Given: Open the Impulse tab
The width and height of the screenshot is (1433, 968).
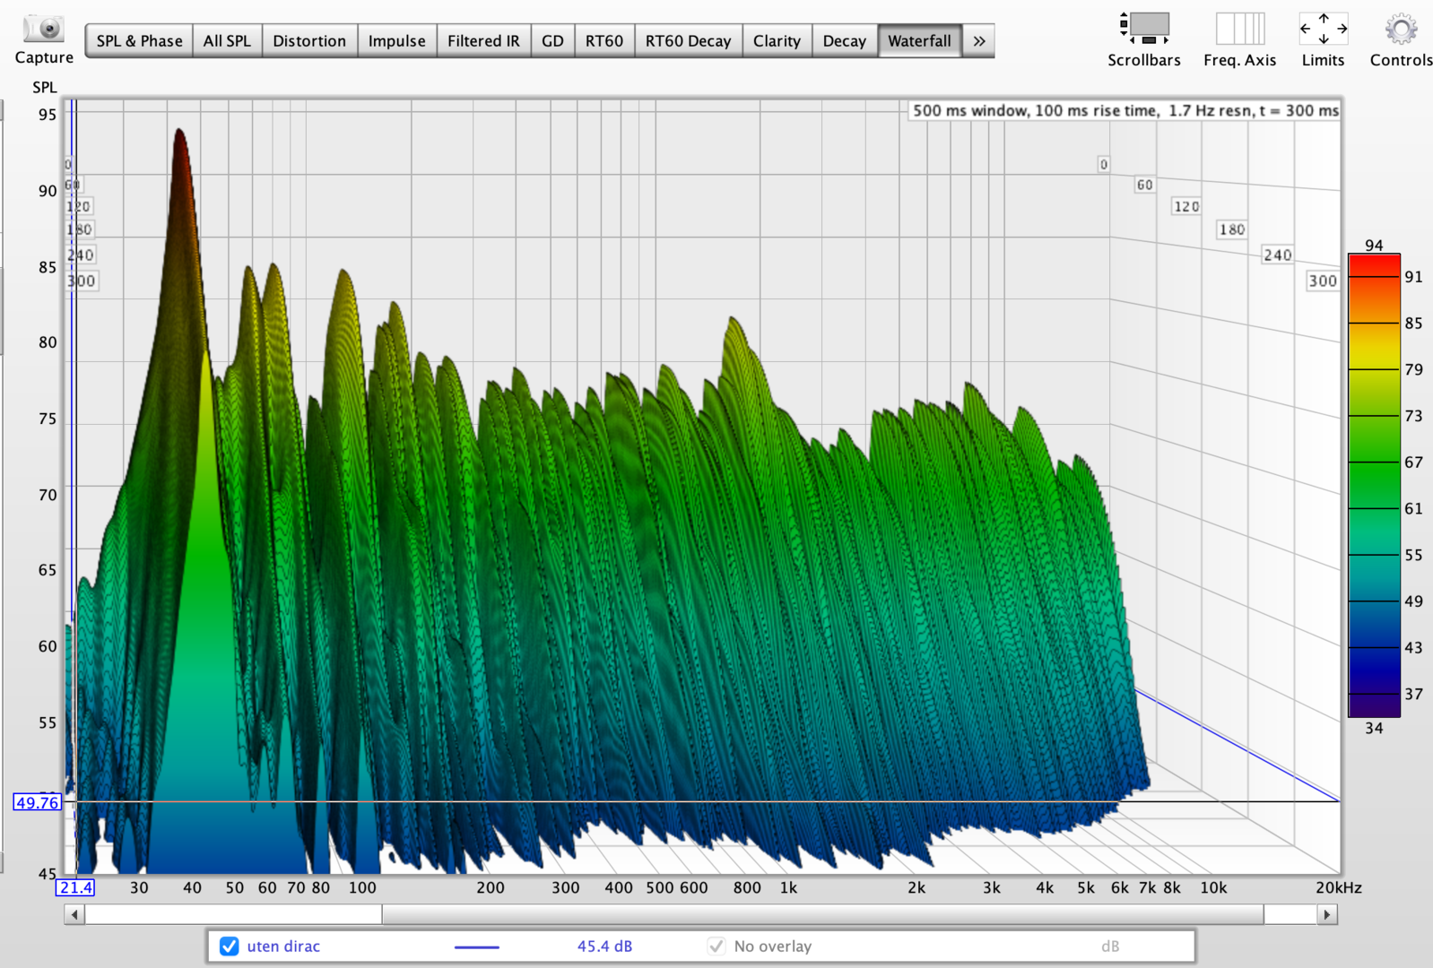Looking at the screenshot, I should pos(396,41).
